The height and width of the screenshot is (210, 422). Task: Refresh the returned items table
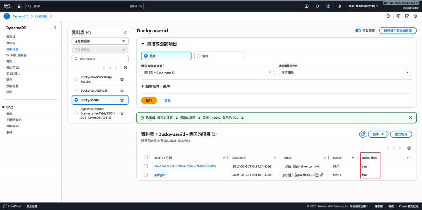pos(363,134)
